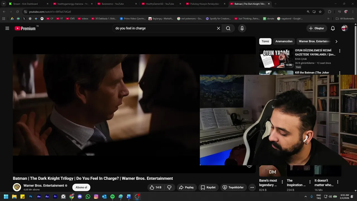This screenshot has height=201, width=357.
Task: Focus the YouTube search field
Action: [165, 28]
